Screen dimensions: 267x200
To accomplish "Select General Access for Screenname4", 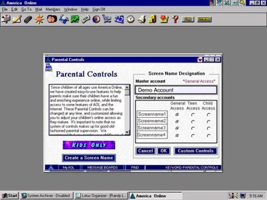I will pyautogui.click(x=177, y=135).
